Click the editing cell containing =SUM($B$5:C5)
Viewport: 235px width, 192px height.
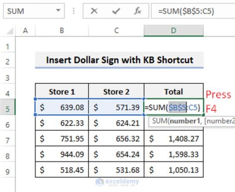coord(174,107)
